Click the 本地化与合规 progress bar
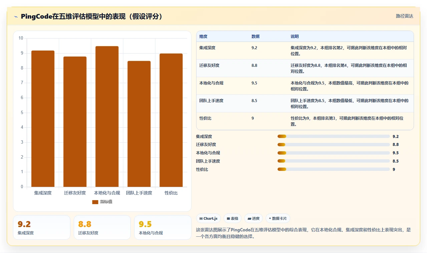The height and width of the screenshot is (253, 427). click(334, 153)
